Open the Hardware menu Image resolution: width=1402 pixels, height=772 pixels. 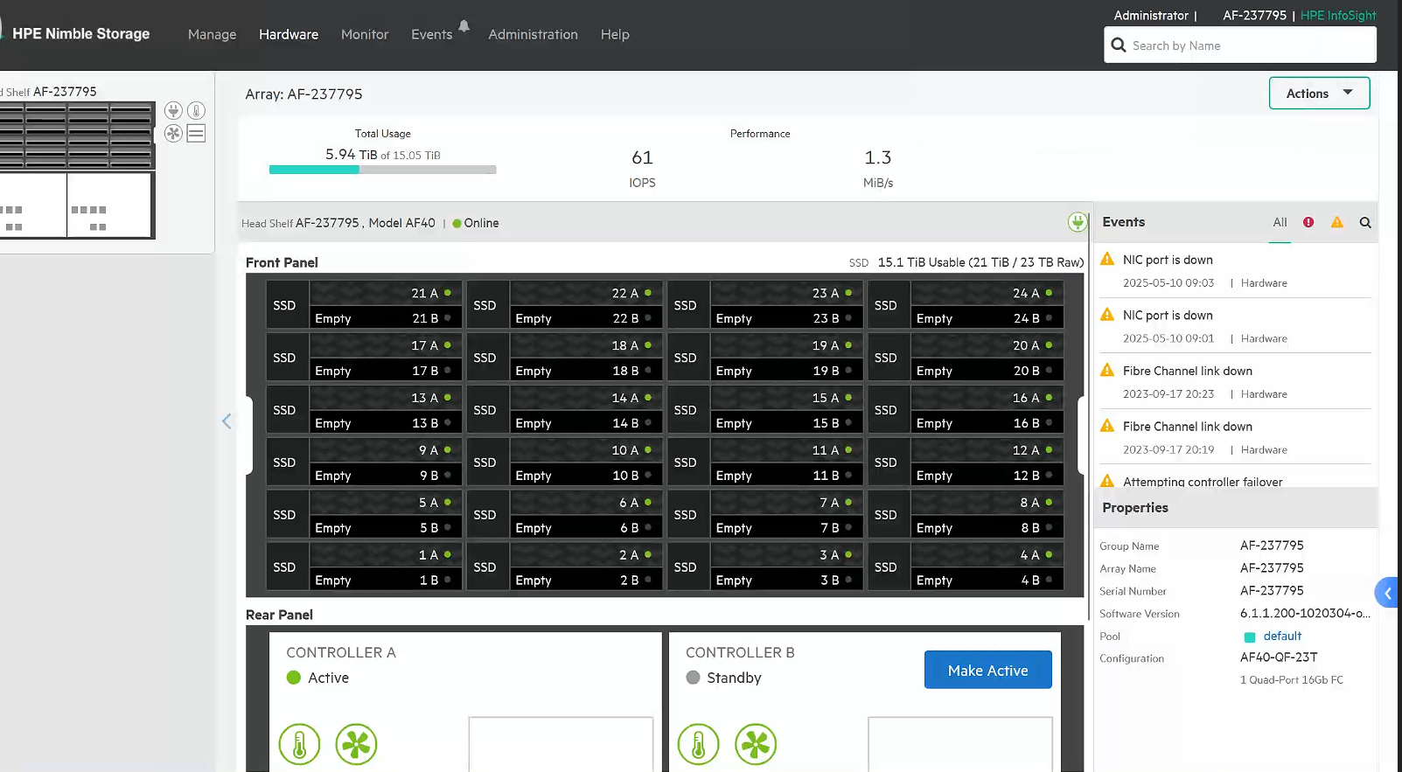(289, 35)
